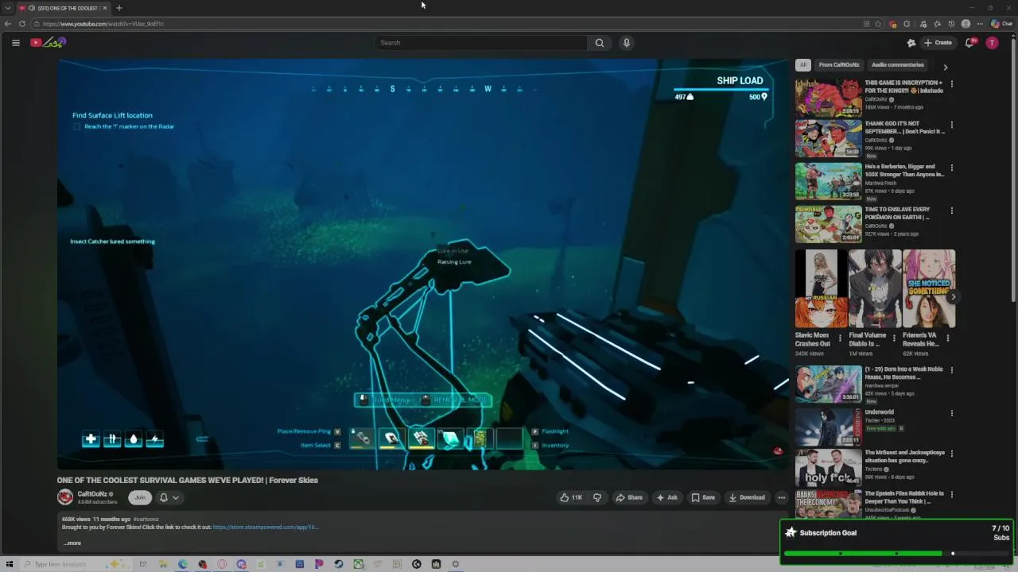Open the Create menu button

tap(938, 43)
